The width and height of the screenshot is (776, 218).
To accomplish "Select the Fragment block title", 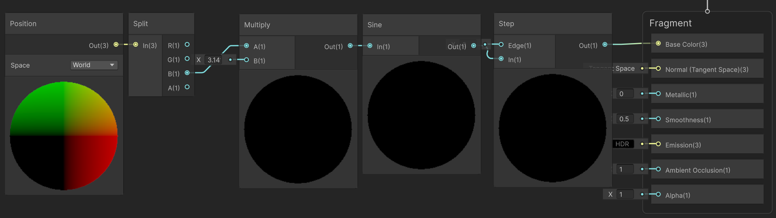I will [x=671, y=23].
